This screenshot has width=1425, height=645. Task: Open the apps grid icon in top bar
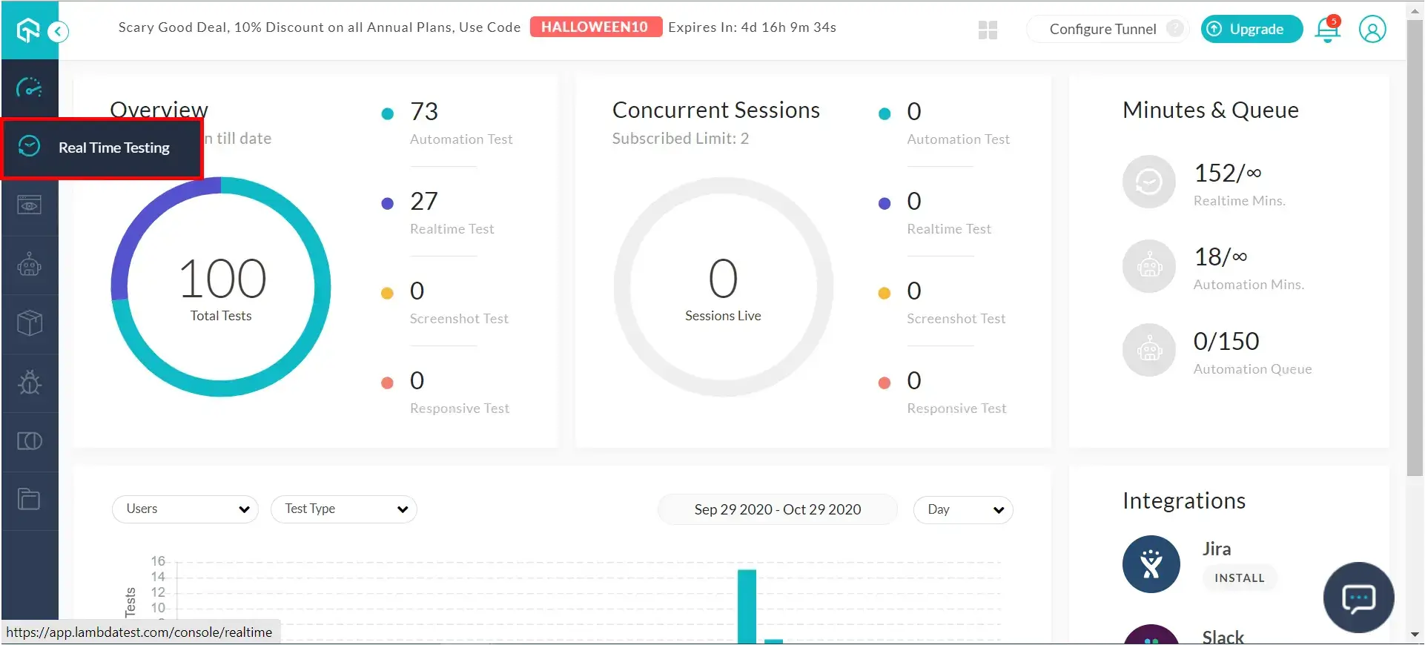point(987,30)
